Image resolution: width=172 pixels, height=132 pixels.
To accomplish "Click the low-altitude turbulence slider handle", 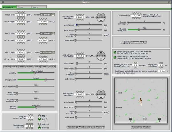I will click(x=76, y=118).
